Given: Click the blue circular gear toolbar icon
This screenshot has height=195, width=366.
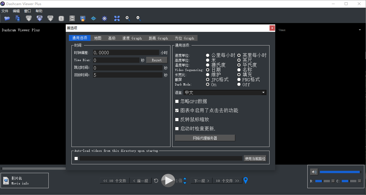Looking at the screenshot, I should click(104, 18).
